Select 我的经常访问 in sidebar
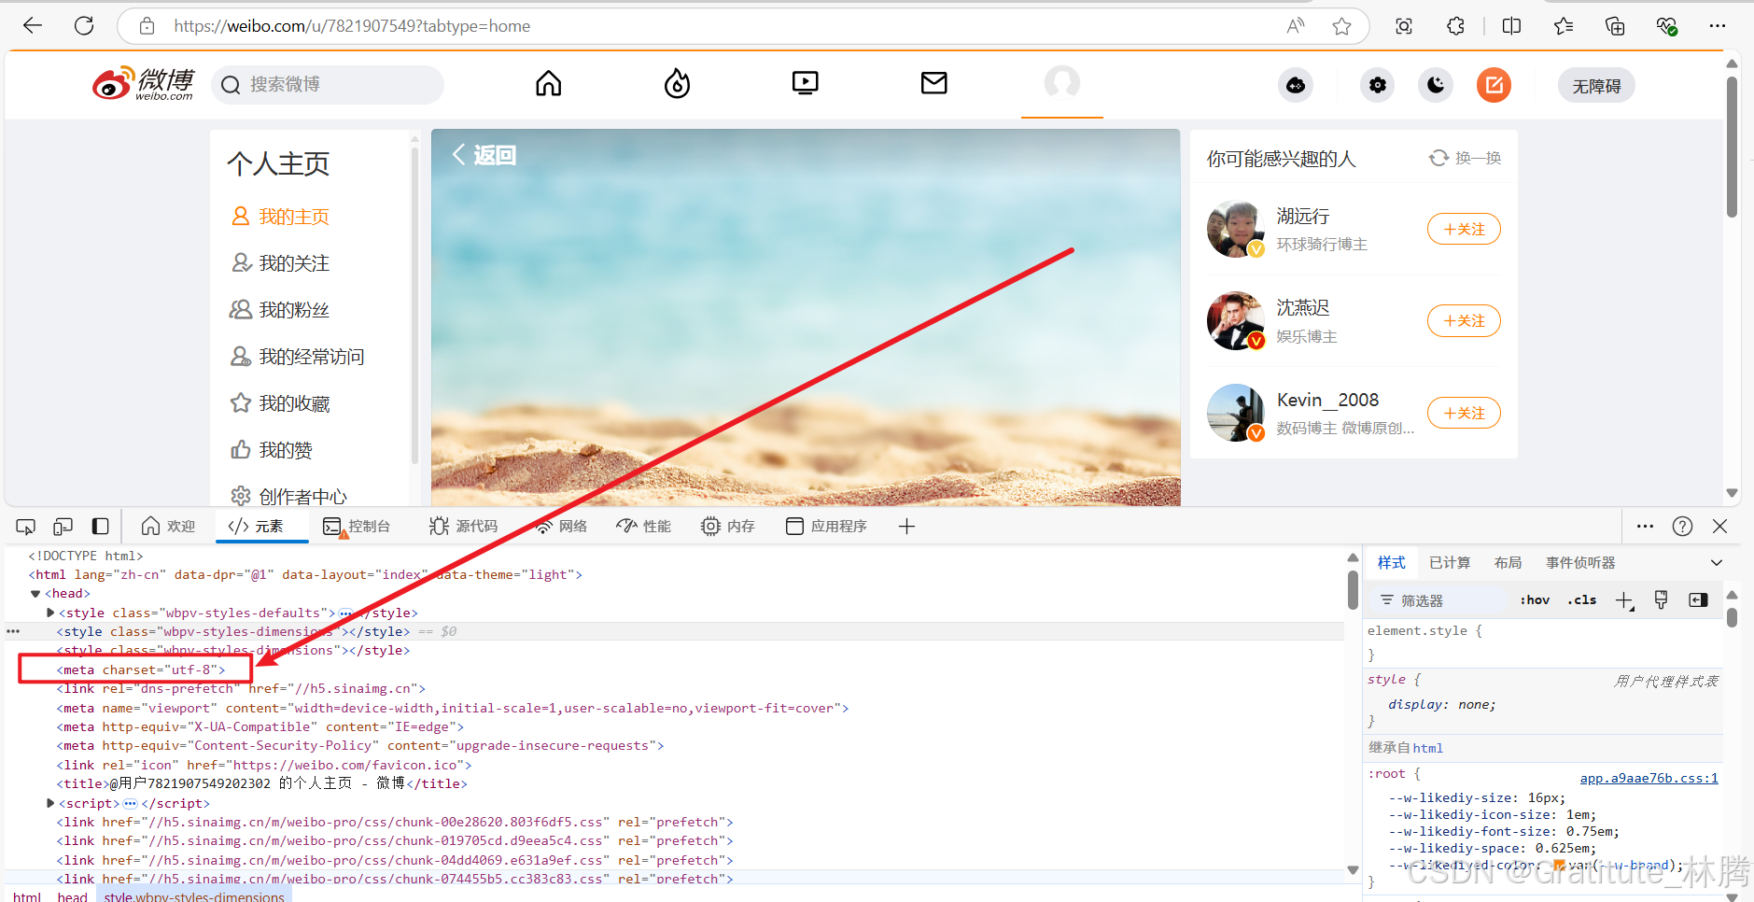 (x=297, y=357)
